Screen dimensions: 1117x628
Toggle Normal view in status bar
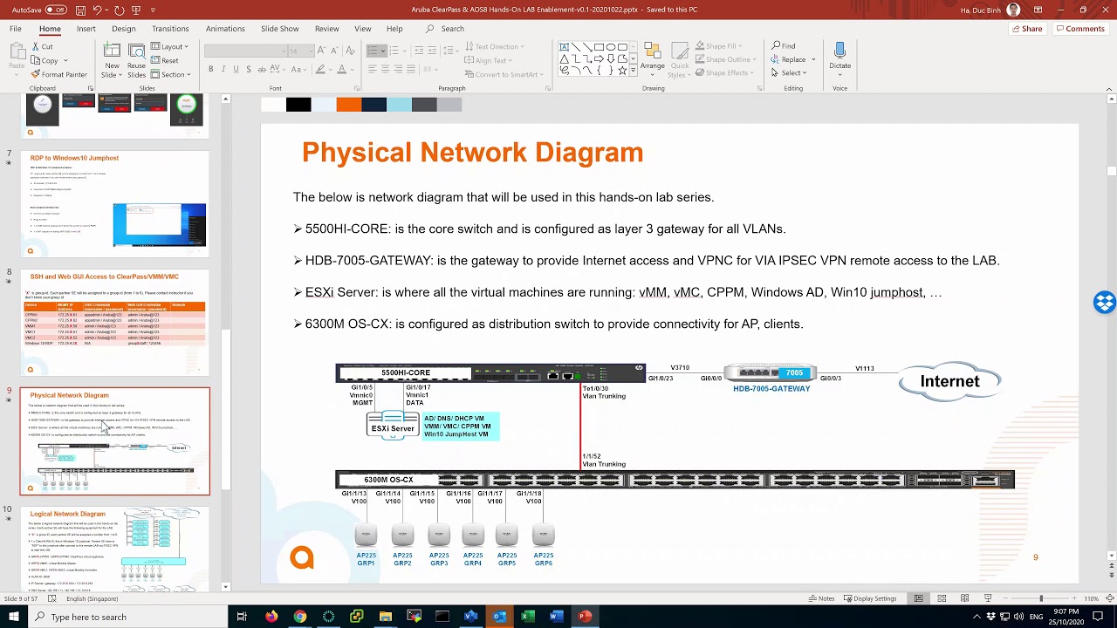[x=918, y=598]
